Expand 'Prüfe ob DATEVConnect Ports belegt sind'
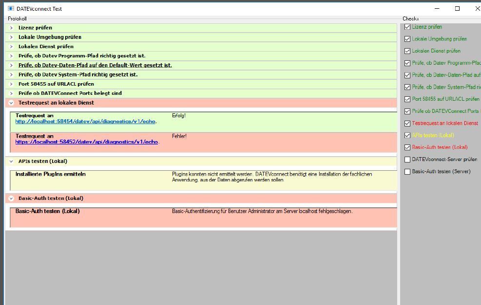This screenshot has width=481, height=305. 11,93
